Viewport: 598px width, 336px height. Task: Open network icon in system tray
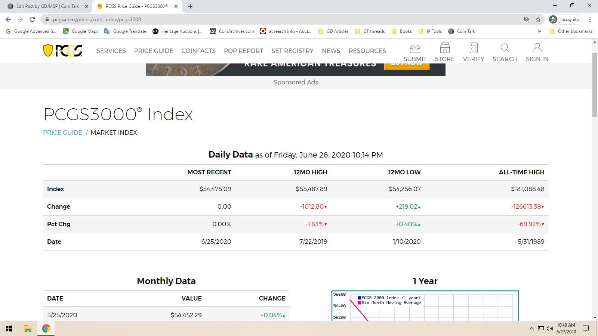pyautogui.click(x=541, y=329)
